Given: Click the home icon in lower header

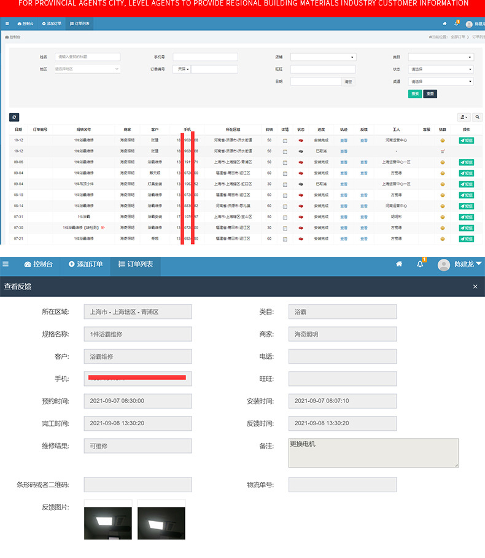Looking at the screenshot, I should 399,264.
